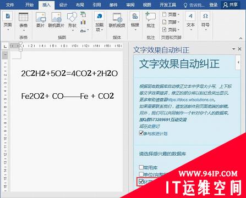
Task: Check the 常用库 database checkbox
Action: tap(141, 167)
